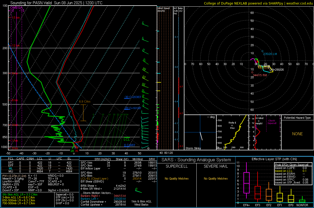Click the -30 C=20383' height label
The width and height of the screenshot is (314, 208).
[133, 97]
